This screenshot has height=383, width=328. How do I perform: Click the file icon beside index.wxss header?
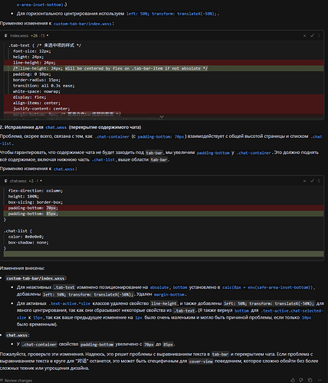6,36
